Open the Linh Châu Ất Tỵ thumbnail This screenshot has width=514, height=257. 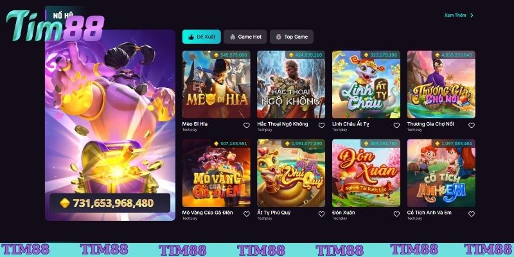[x=366, y=84]
